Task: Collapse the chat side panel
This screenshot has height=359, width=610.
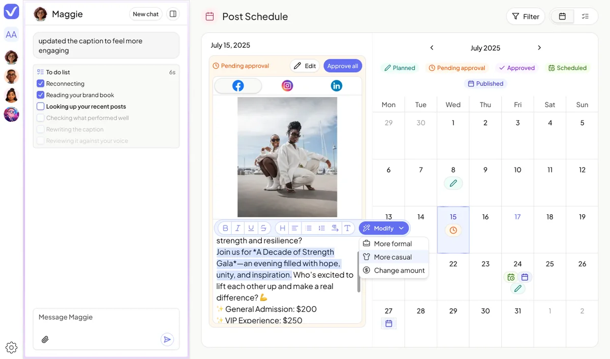Action: 173,14
